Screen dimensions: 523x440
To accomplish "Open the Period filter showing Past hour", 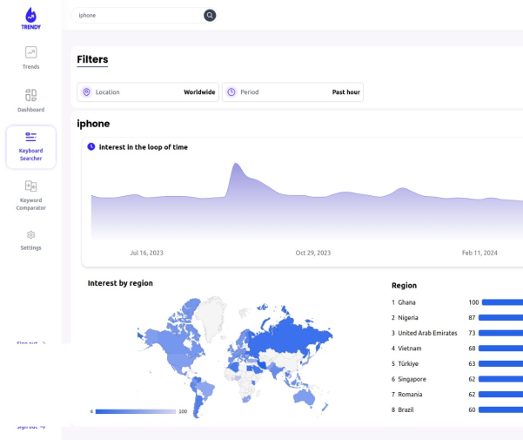I will coord(293,92).
